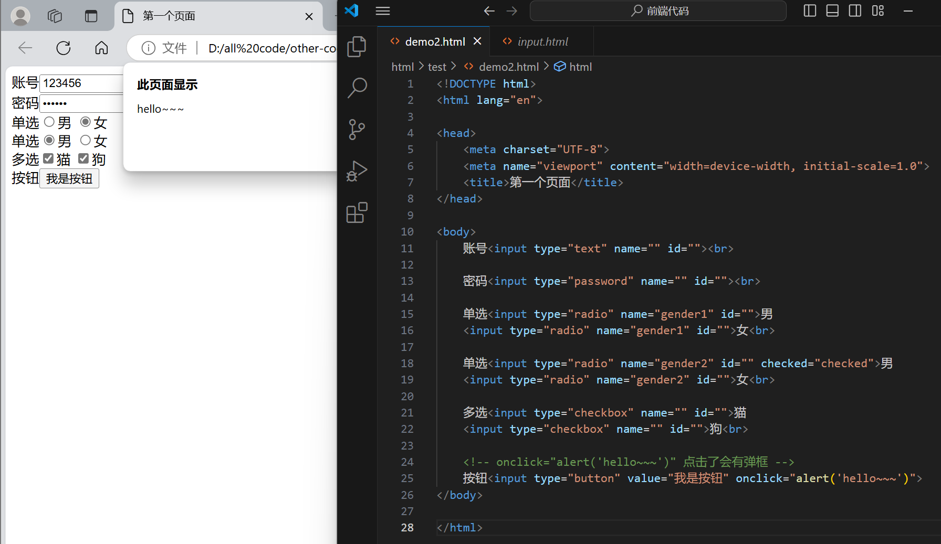Toggle the 狗 checkbox
The height and width of the screenshot is (544, 941).
(x=83, y=158)
